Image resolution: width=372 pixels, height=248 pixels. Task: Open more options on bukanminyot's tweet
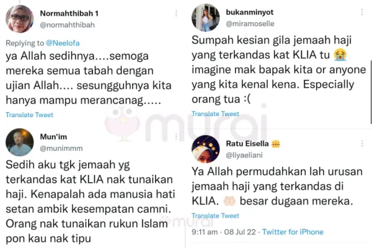(362, 12)
